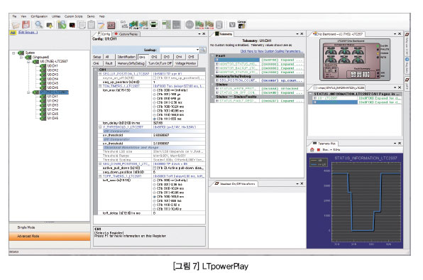423x280 pixels.
Task: Collapse the System tree node
Action: click(13, 53)
